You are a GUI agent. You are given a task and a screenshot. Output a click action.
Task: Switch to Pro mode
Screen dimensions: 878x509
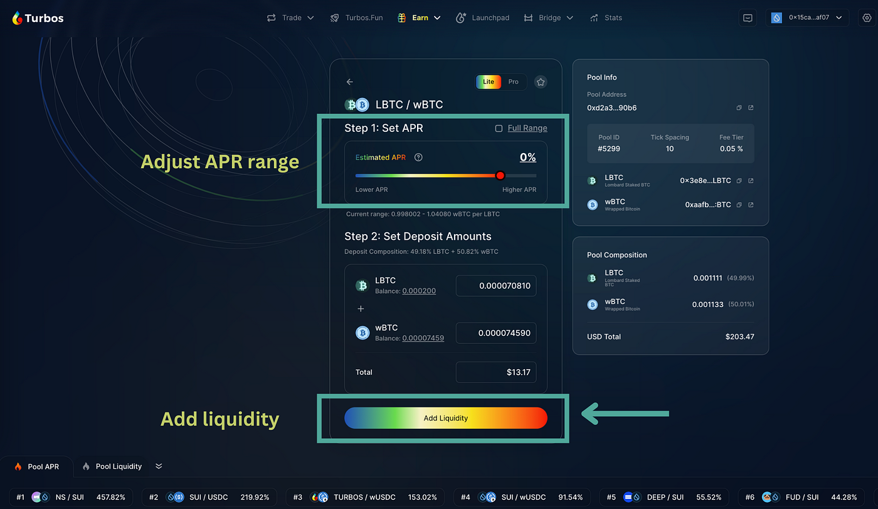tap(514, 82)
